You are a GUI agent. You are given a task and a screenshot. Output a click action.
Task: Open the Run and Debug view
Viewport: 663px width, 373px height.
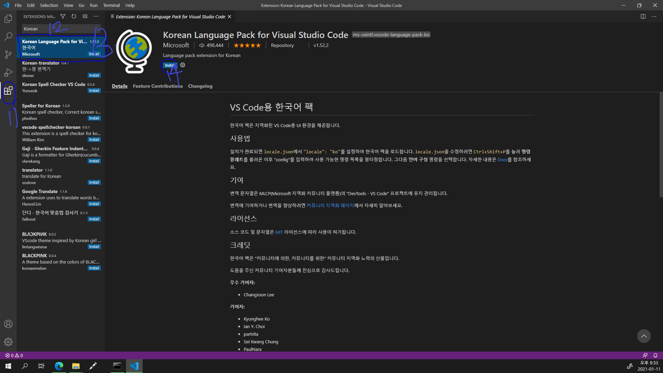point(8,73)
